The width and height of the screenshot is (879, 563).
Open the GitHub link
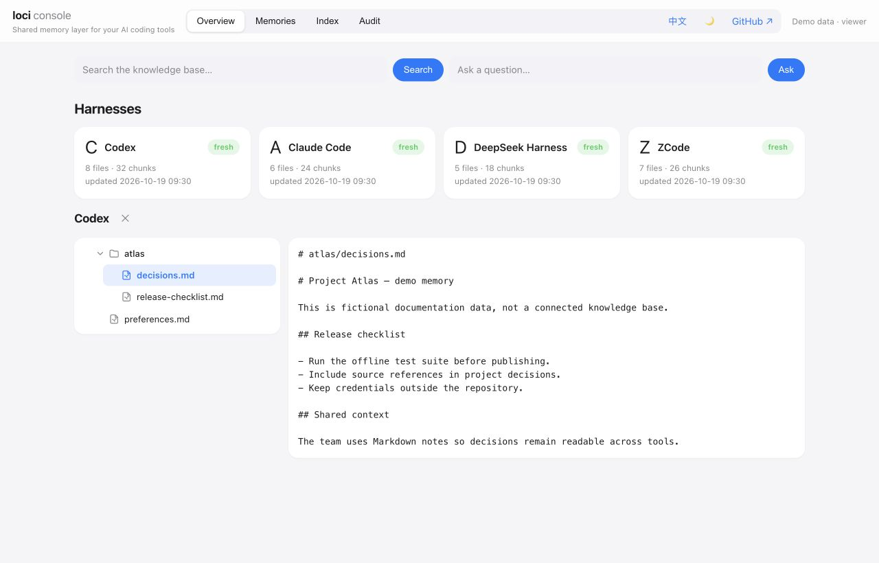[x=753, y=21]
